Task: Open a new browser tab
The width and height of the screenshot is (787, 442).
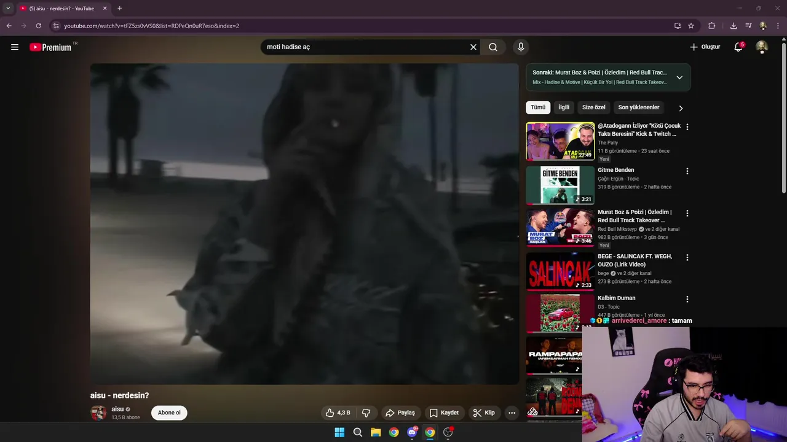Action: click(x=119, y=9)
